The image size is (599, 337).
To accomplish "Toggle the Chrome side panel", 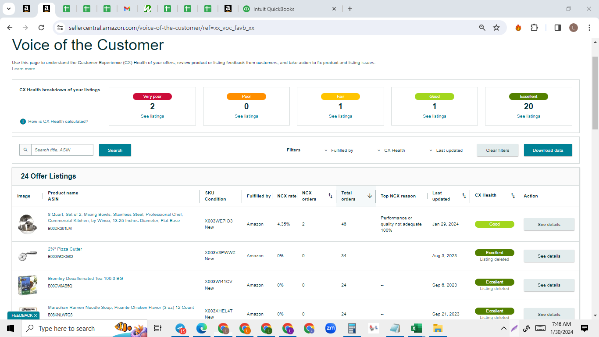I will [558, 28].
